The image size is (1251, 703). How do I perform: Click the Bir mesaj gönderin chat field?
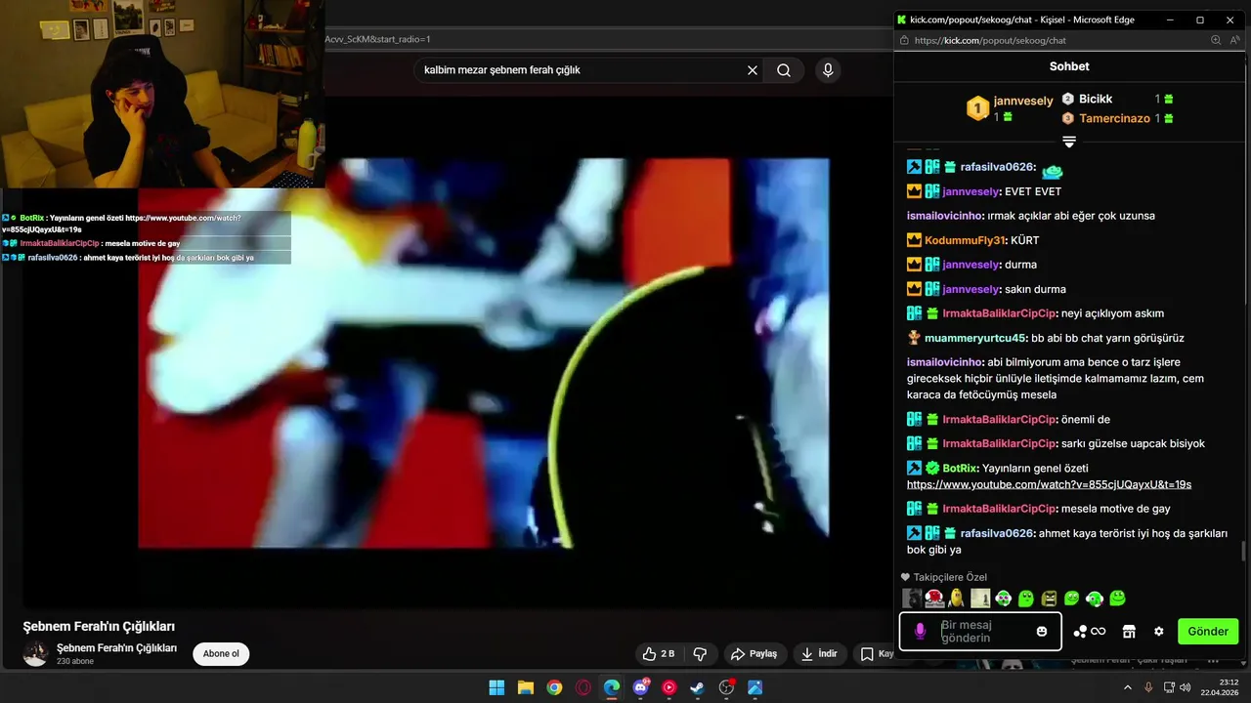(982, 632)
